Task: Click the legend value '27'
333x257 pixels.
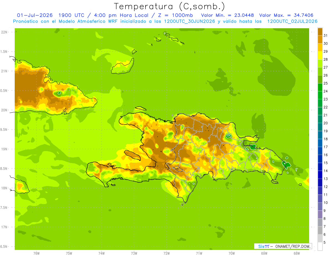Action: pyautogui.click(x=326, y=67)
